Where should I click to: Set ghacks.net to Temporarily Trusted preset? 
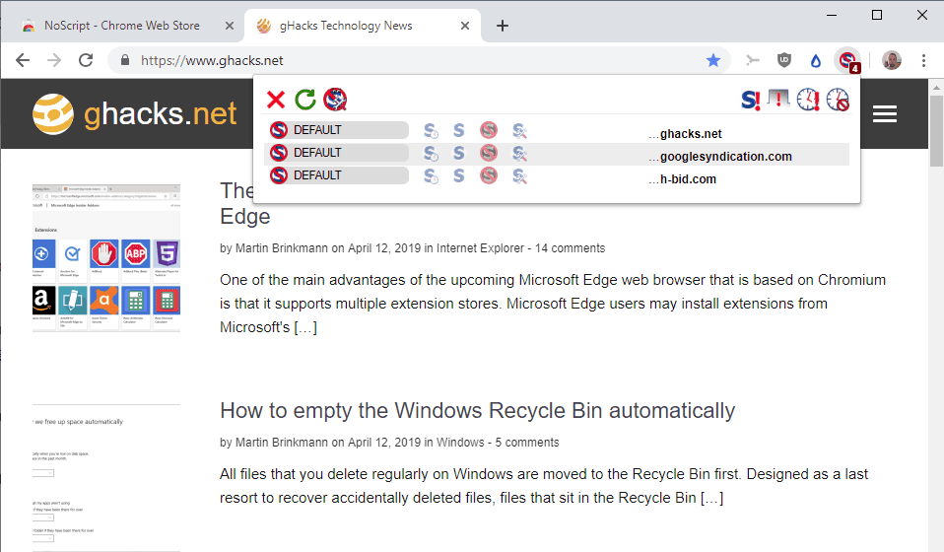click(431, 130)
